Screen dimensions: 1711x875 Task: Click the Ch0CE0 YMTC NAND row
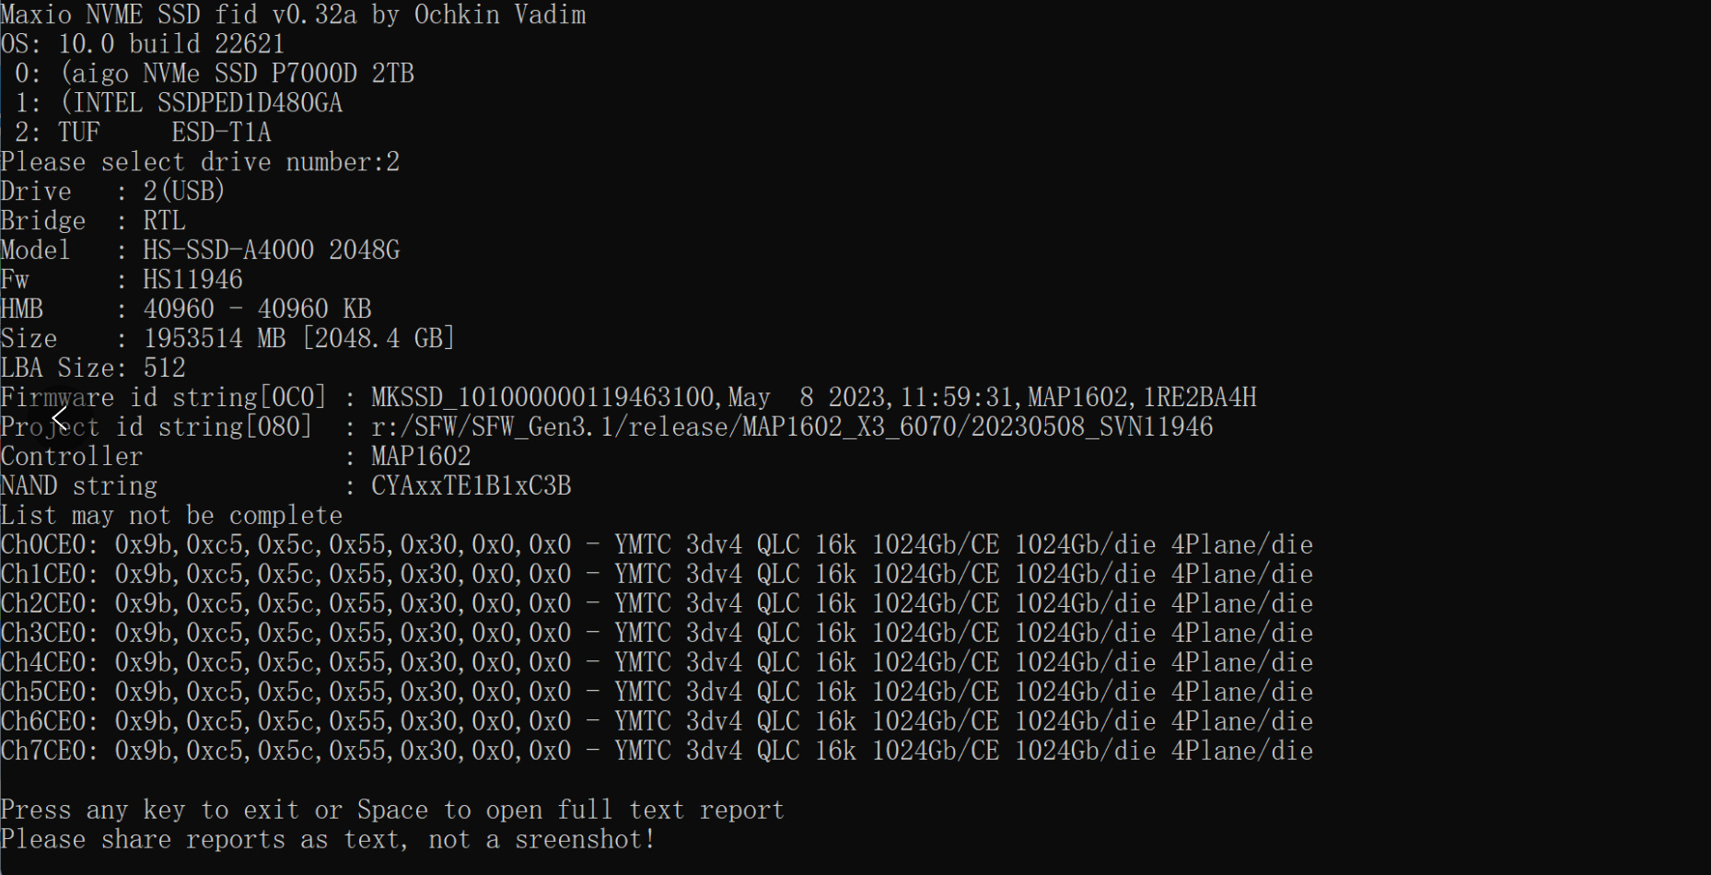pyautogui.click(x=656, y=545)
